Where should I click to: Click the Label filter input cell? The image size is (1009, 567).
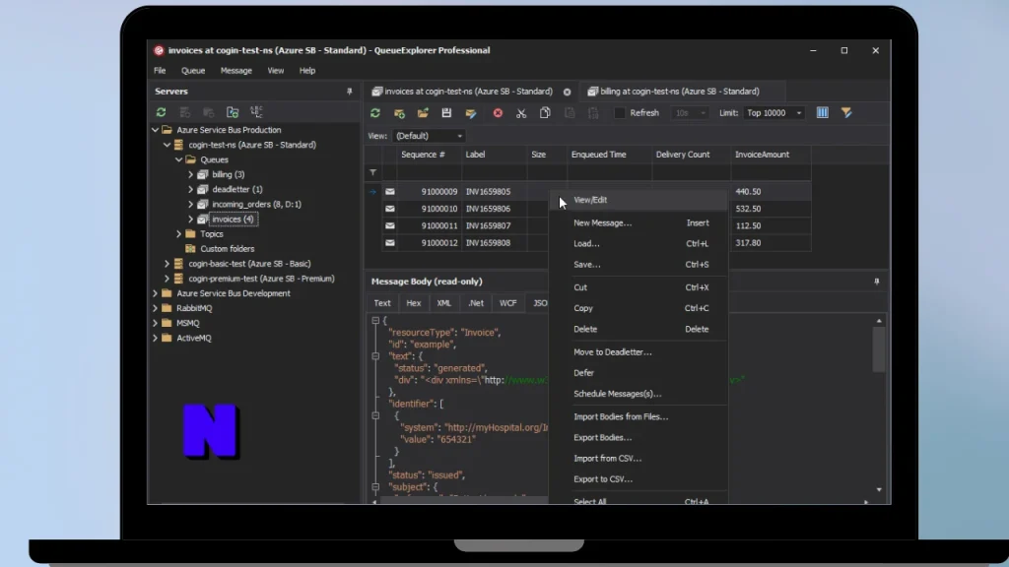(x=495, y=172)
